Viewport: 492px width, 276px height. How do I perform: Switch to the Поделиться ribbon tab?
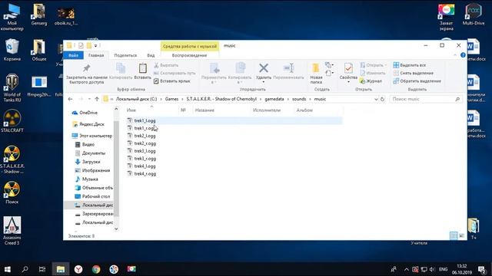tap(125, 55)
